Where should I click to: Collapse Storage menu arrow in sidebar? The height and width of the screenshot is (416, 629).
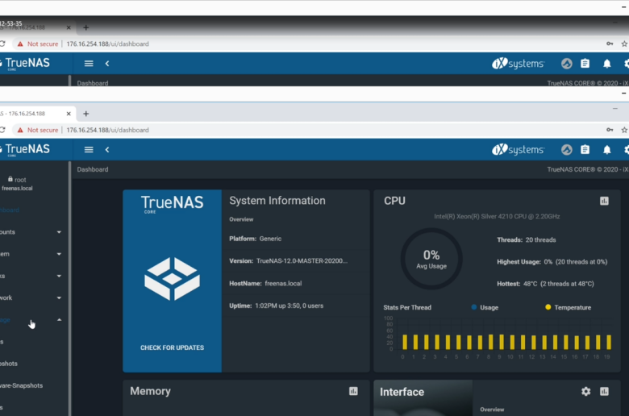[x=59, y=320]
